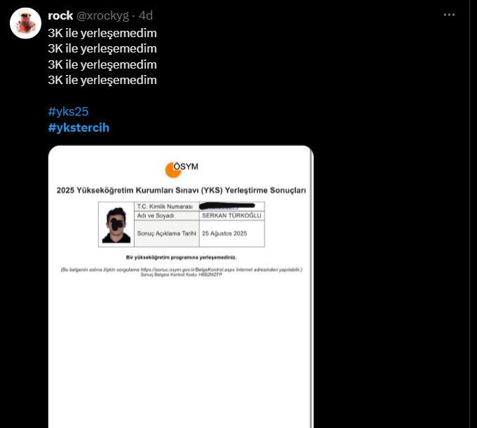The width and height of the screenshot is (477, 428).
Task: Click the last "3K ile yerleşemedim" line
Action: pos(102,80)
